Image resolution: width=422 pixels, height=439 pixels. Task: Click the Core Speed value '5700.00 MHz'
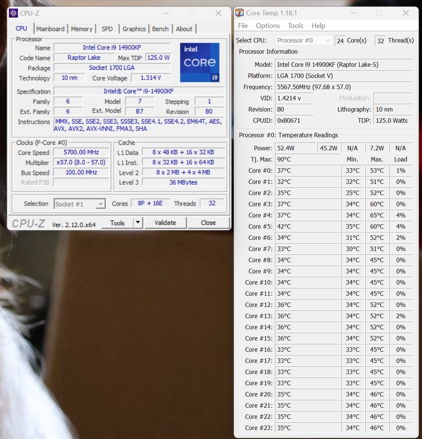pos(81,152)
